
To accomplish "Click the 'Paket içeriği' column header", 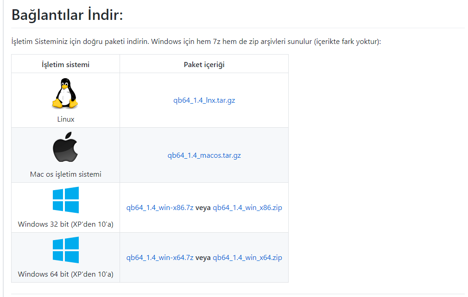I will click(x=204, y=64).
